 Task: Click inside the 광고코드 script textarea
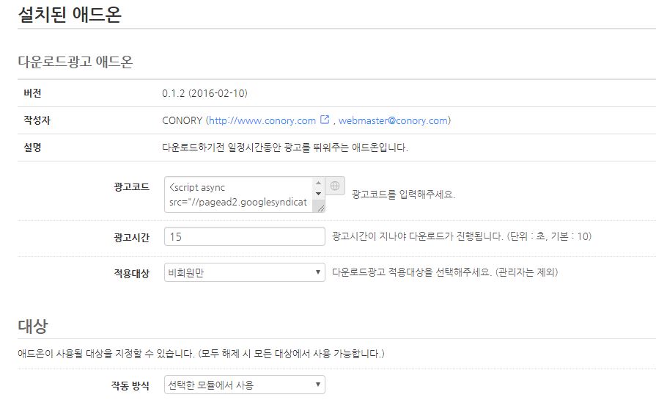pos(238,194)
